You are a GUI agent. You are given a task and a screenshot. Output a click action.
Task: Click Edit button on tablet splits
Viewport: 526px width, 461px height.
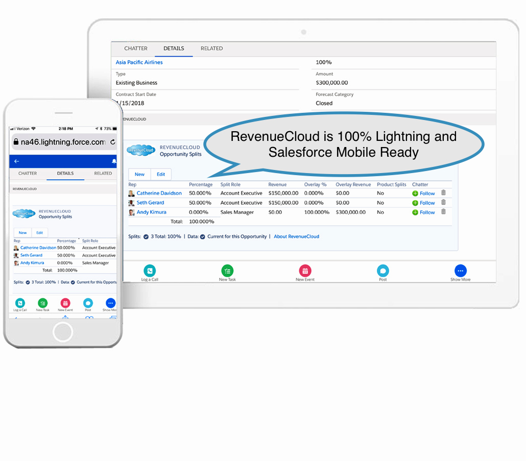[161, 174]
